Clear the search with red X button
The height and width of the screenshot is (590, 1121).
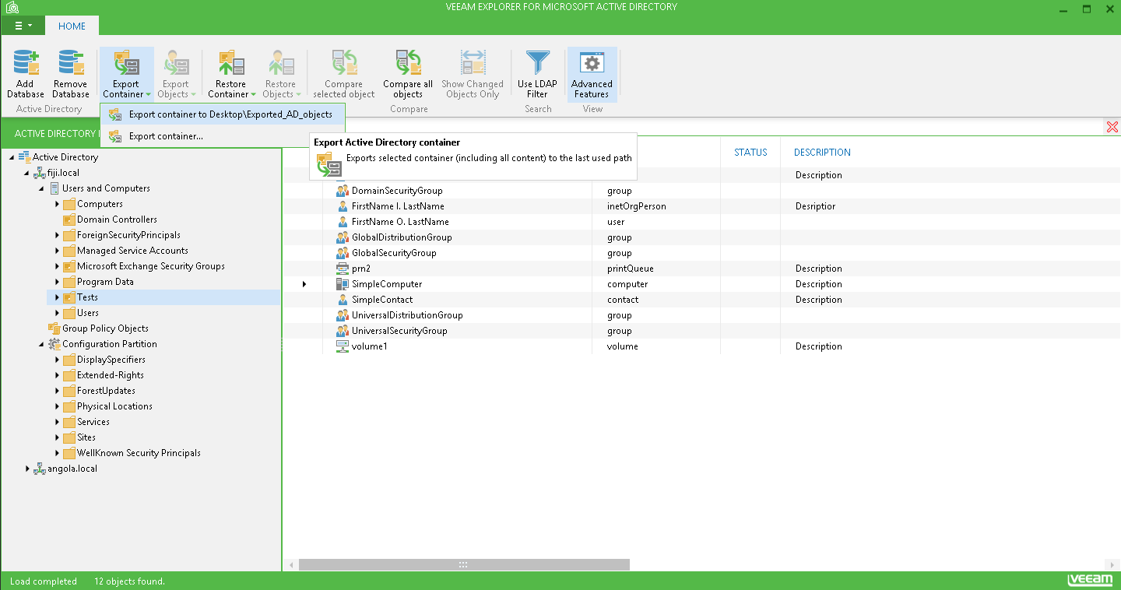[x=1112, y=127]
